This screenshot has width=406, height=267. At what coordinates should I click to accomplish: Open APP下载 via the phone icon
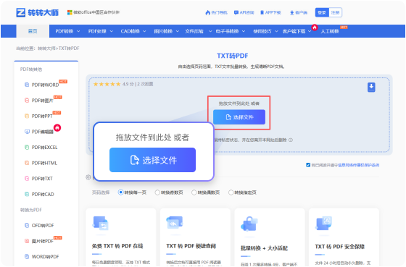[x=262, y=12]
